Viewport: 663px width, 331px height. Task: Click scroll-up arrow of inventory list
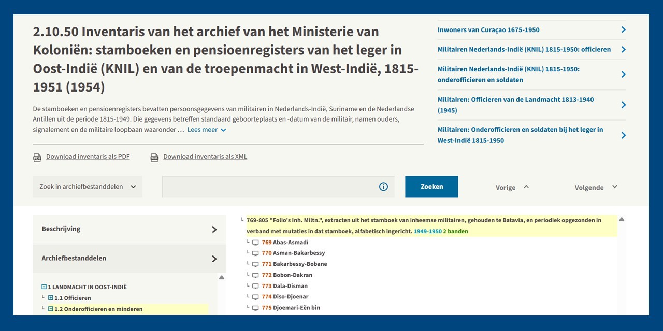pyautogui.click(x=622, y=219)
